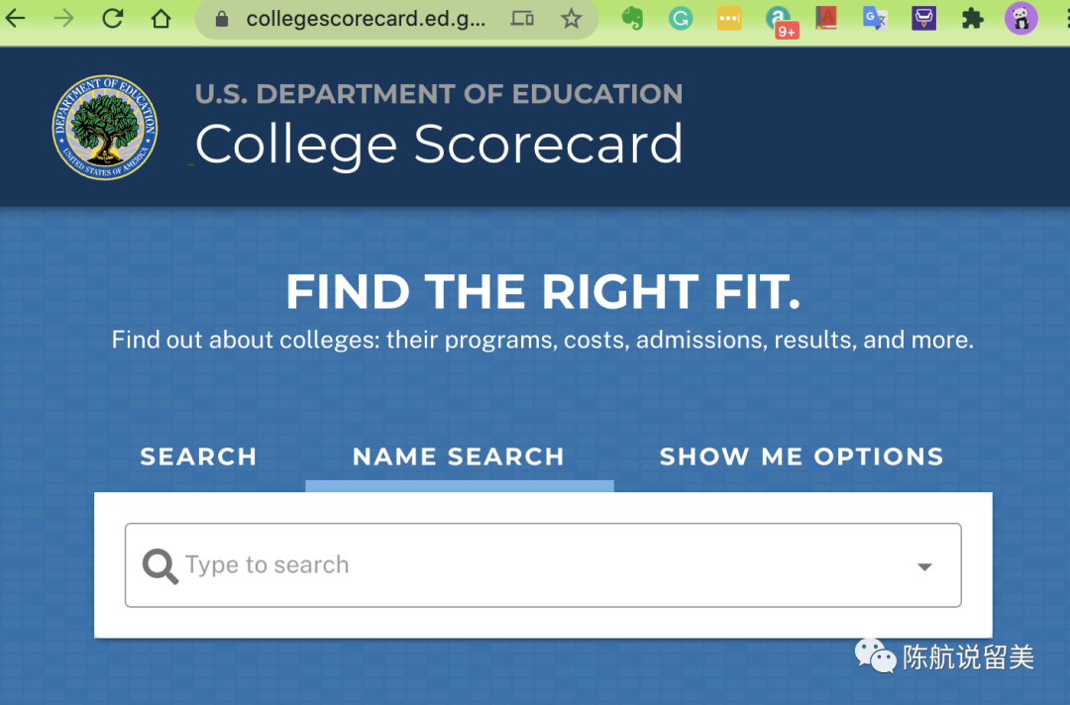The image size is (1070, 705).
Task: Open the Chrome profile avatar
Action: coord(1020,19)
